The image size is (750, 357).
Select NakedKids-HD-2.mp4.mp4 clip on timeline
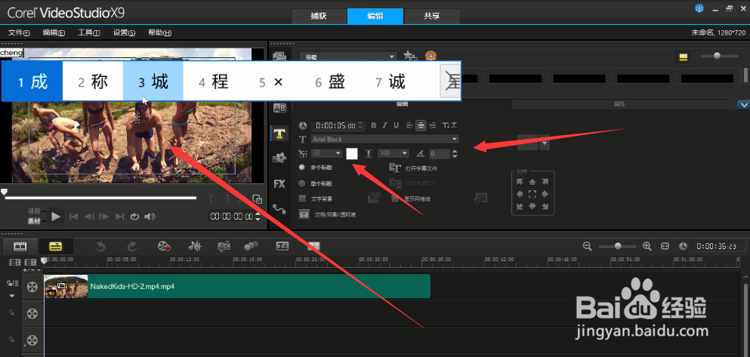click(x=237, y=286)
